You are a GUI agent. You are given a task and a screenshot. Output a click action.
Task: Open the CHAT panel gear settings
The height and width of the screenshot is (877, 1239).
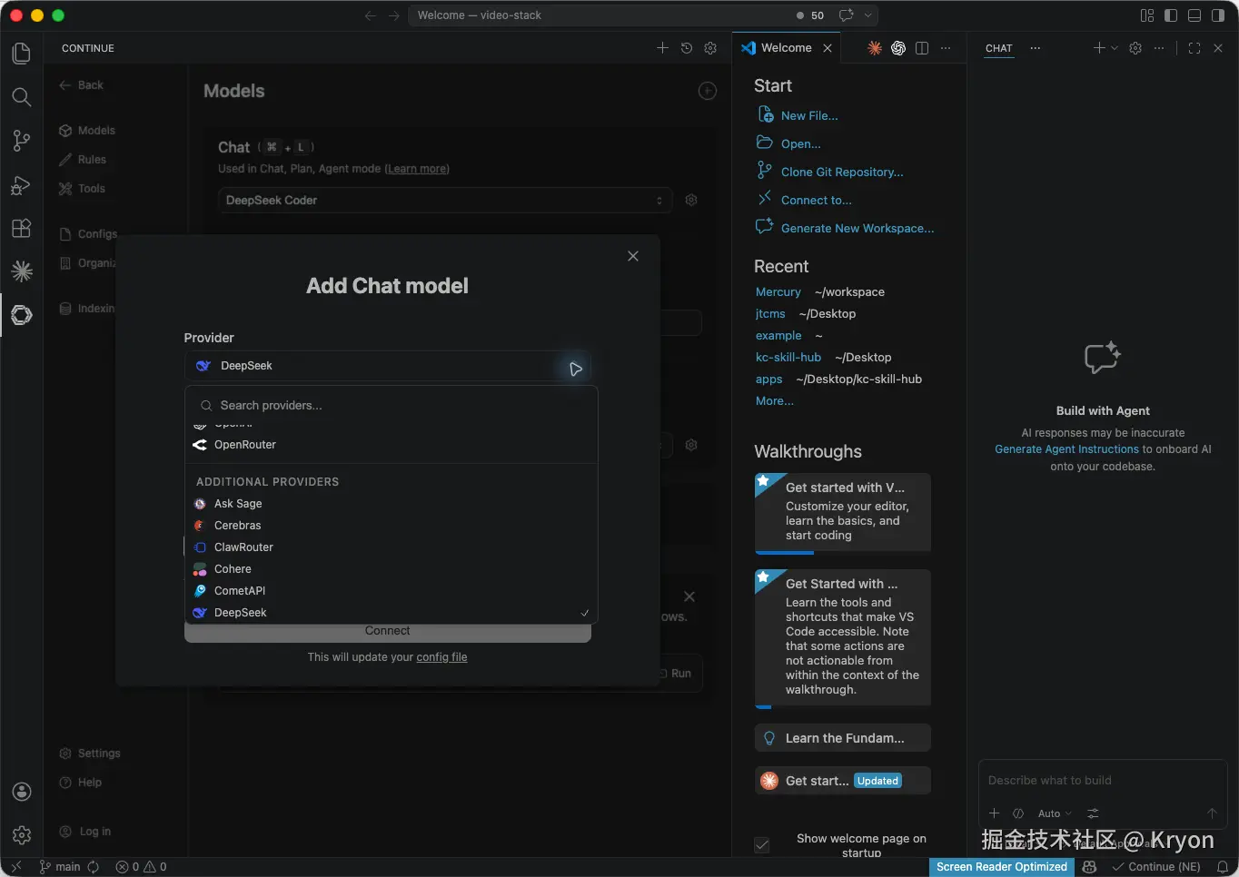(x=1135, y=48)
